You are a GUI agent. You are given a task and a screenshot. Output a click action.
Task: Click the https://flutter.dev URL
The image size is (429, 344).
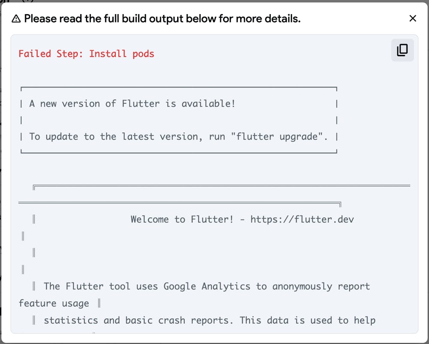point(302,219)
